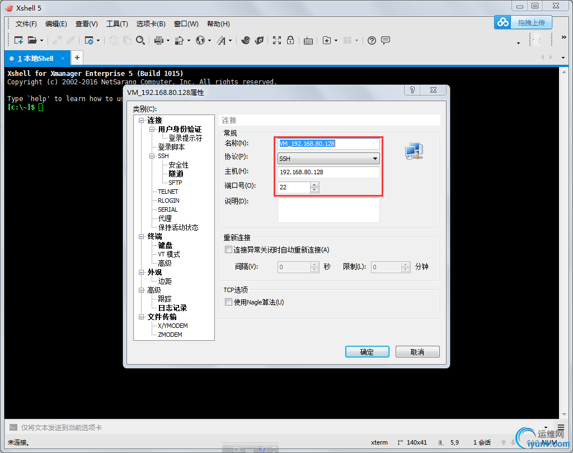Open the 帮助(H) menu
The height and width of the screenshot is (453, 573).
click(218, 23)
